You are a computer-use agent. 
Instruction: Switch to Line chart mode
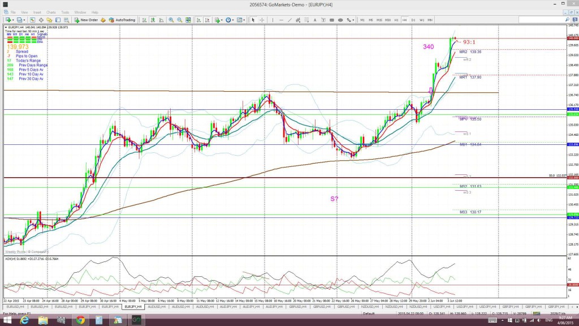coord(161,20)
